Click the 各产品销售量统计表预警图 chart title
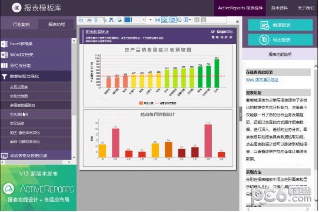Viewport: 319px width, 212px height. (158, 50)
